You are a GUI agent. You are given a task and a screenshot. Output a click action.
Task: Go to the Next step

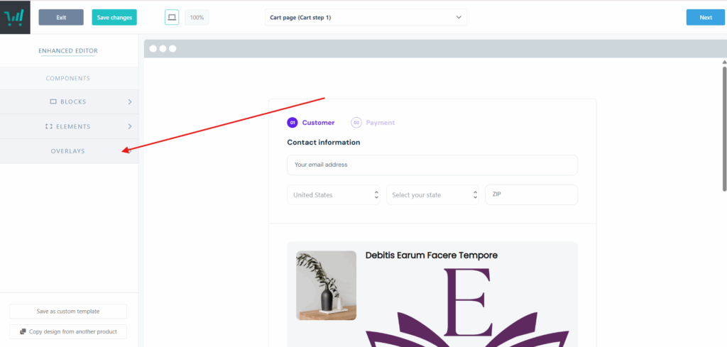[x=706, y=17]
